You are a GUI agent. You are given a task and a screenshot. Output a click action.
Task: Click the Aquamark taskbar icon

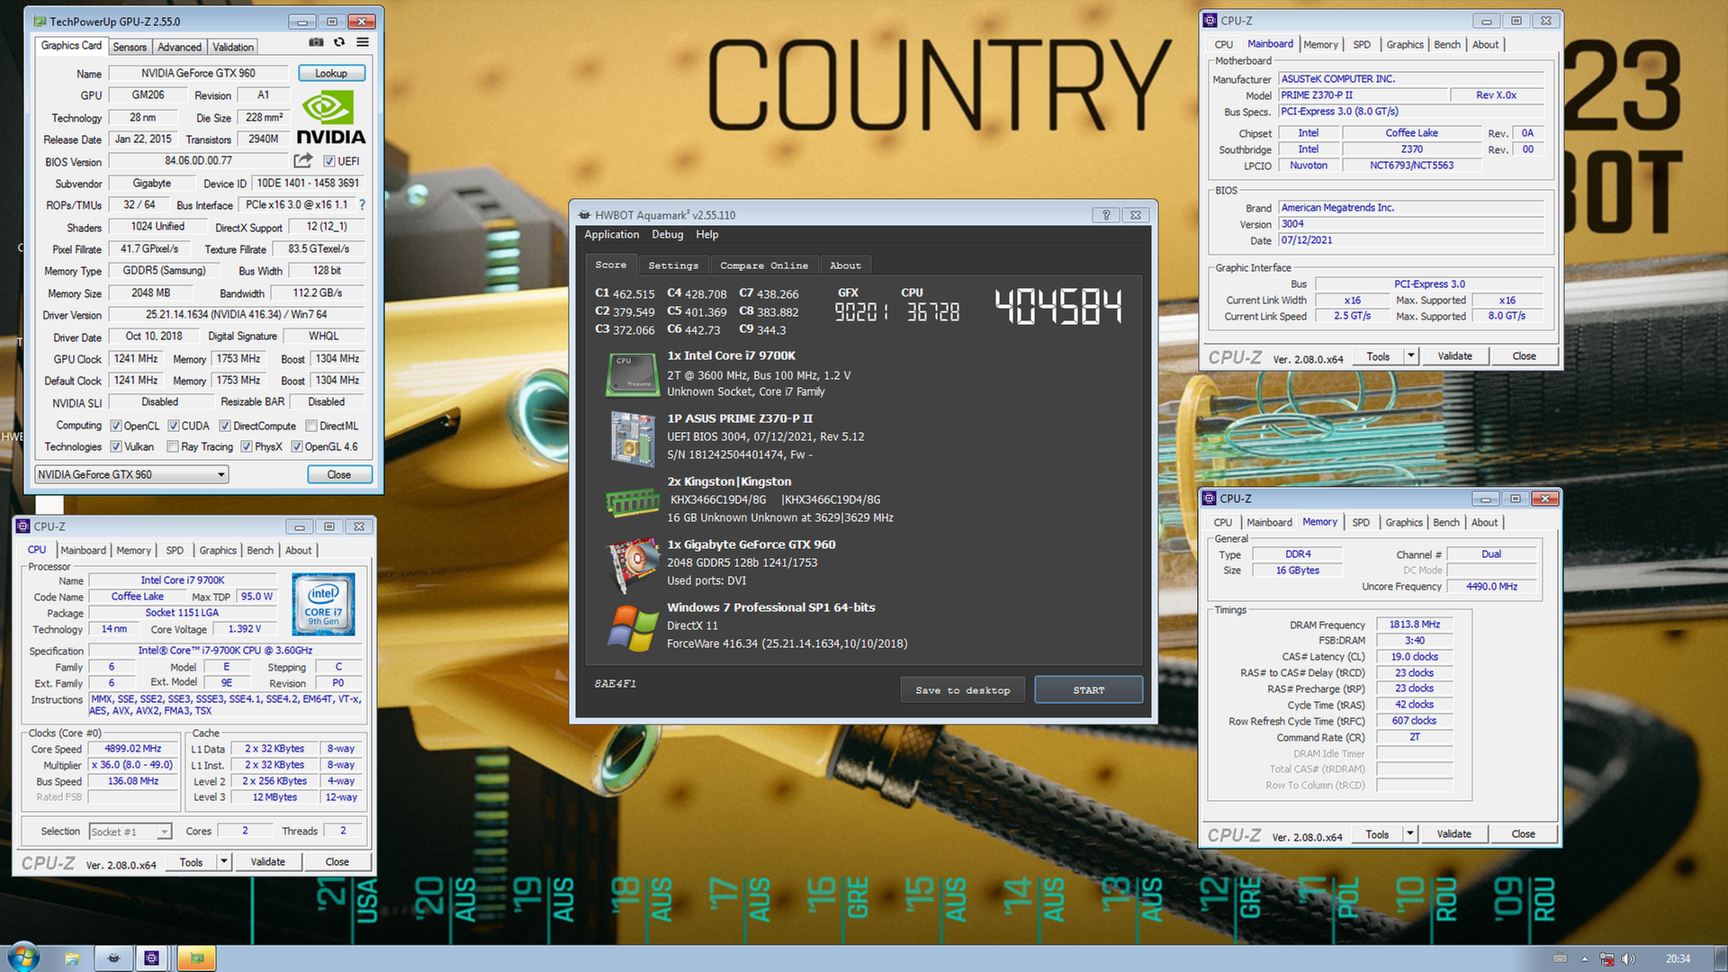[113, 958]
